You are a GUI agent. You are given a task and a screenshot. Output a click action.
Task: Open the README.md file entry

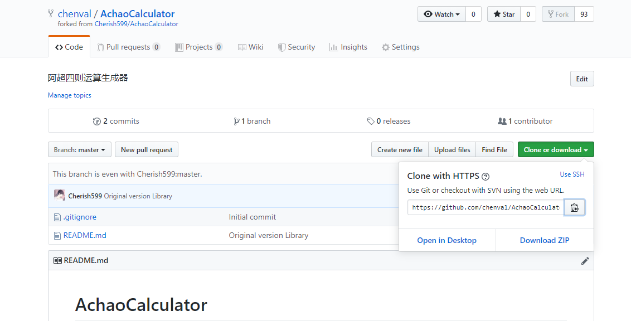pos(85,235)
